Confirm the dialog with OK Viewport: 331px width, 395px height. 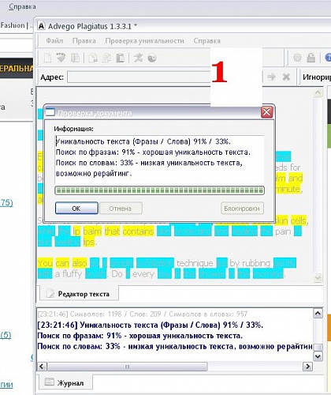[76, 209]
